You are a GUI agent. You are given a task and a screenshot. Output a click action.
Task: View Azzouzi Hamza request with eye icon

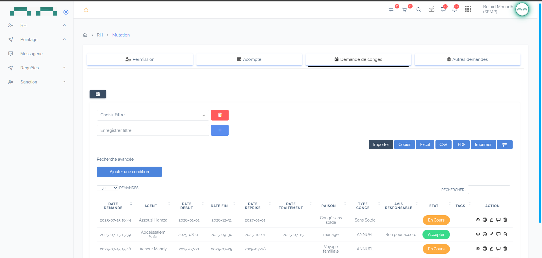pyautogui.click(x=478, y=220)
